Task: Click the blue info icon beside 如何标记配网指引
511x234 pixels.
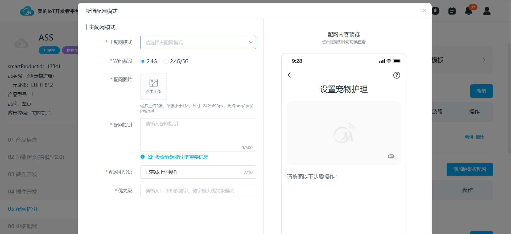Action: 142,157
